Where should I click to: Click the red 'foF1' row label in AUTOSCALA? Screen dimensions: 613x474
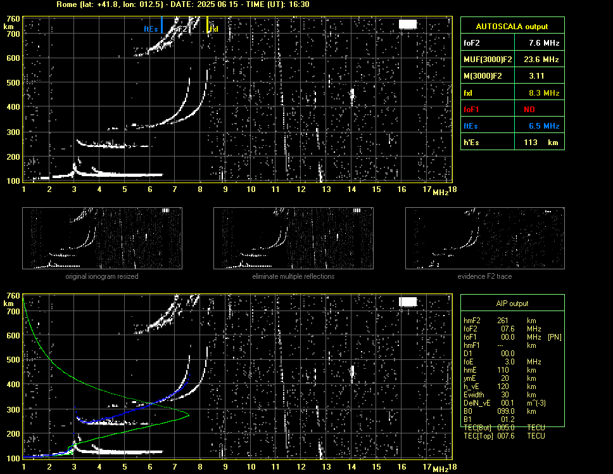pos(471,110)
